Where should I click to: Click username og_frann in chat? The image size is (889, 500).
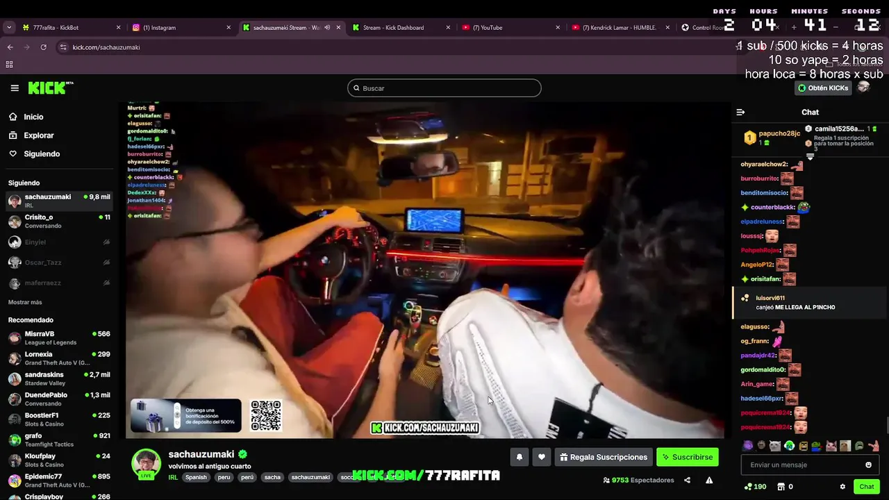click(755, 341)
